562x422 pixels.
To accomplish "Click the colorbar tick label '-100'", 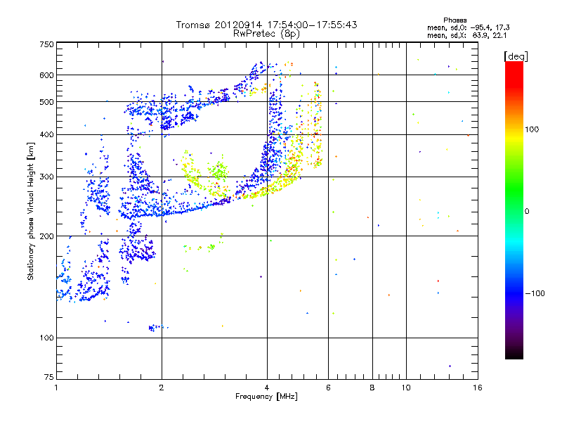I will point(535,293).
